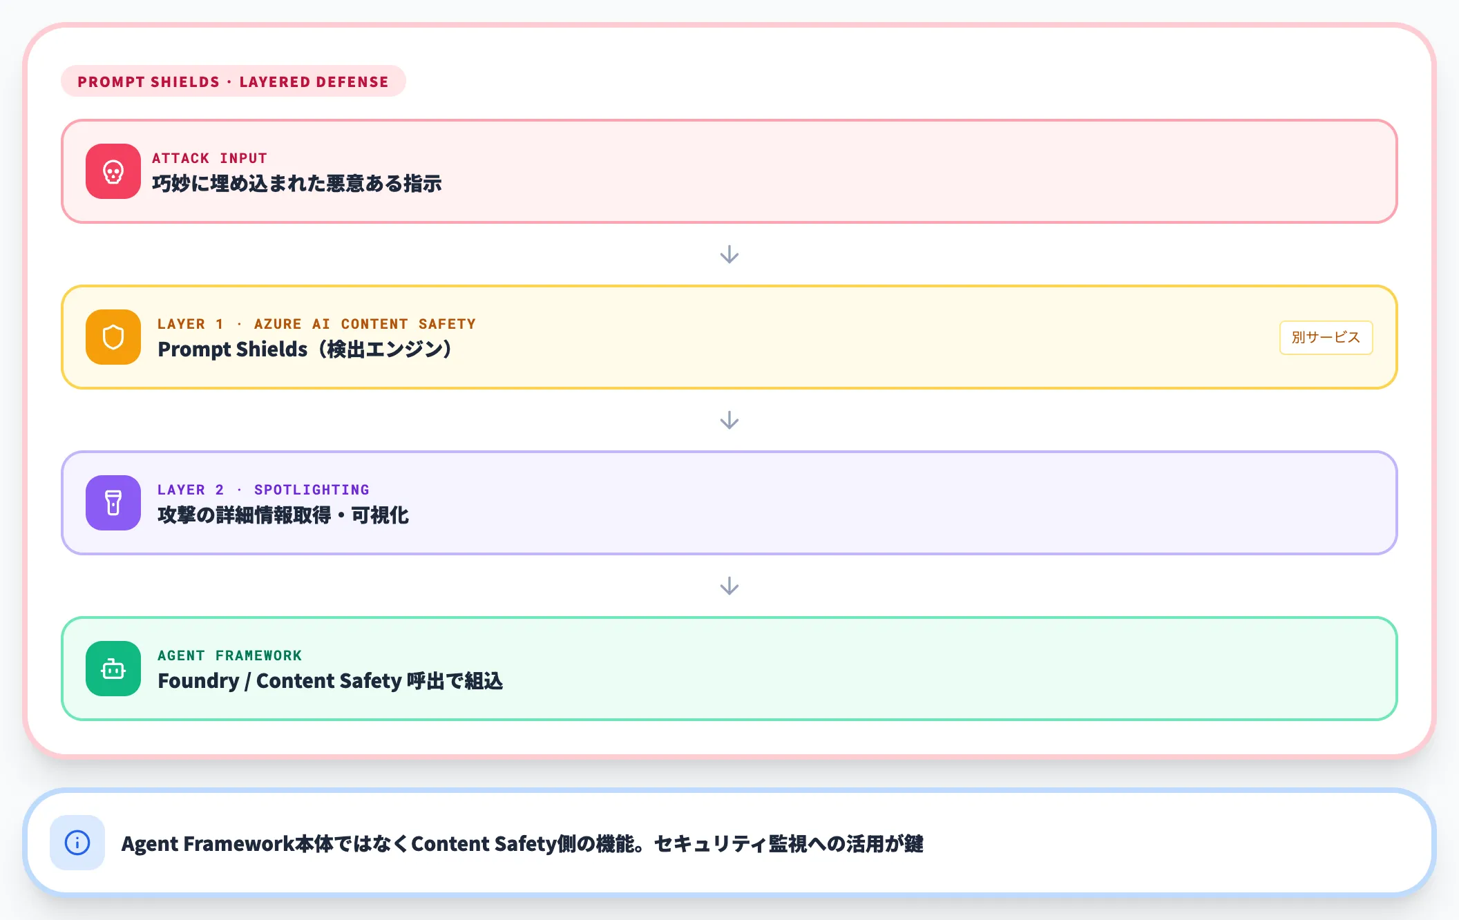Click the text 攻撃の詳細情報取得・可視化
1459x920 pixels.
[283, 515]
